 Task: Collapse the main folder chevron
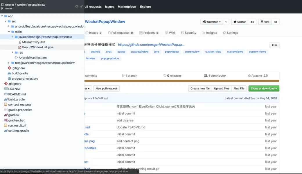tap(9, 32)
